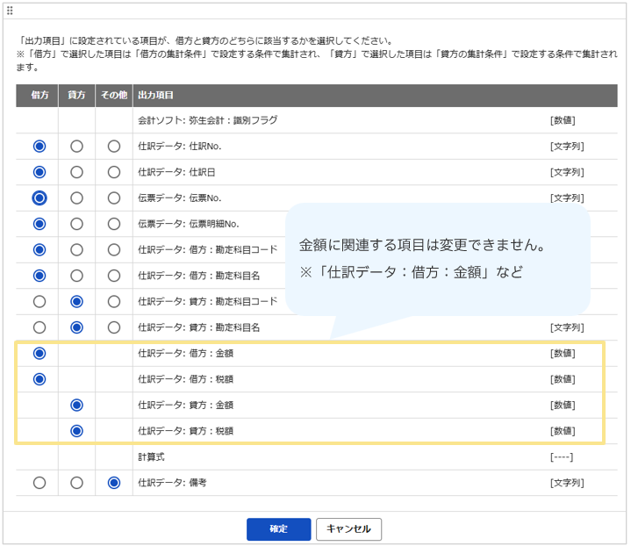Image resolution: width=631 pixels, height=546 pixels.
Task: Select 借方 radio for 仕訳データ: 仕訳日
Action: point(39,172)
